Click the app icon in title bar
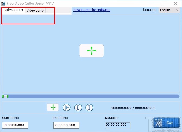The height and width of the screenshot is (132, 182). [3, 4]
